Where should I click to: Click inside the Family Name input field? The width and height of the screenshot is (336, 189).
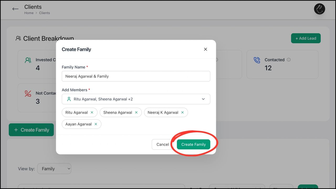[x=136, y=76]
